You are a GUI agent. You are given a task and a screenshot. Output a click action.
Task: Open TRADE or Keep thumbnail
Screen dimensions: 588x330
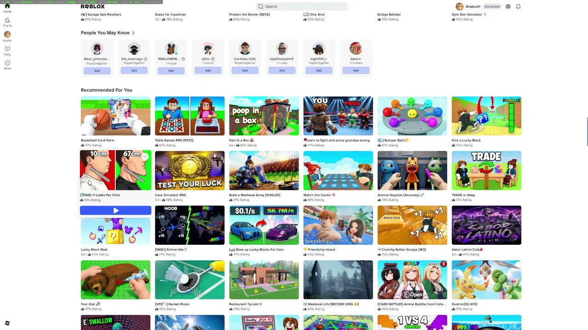pyautogui.click(x=486, y=170)
